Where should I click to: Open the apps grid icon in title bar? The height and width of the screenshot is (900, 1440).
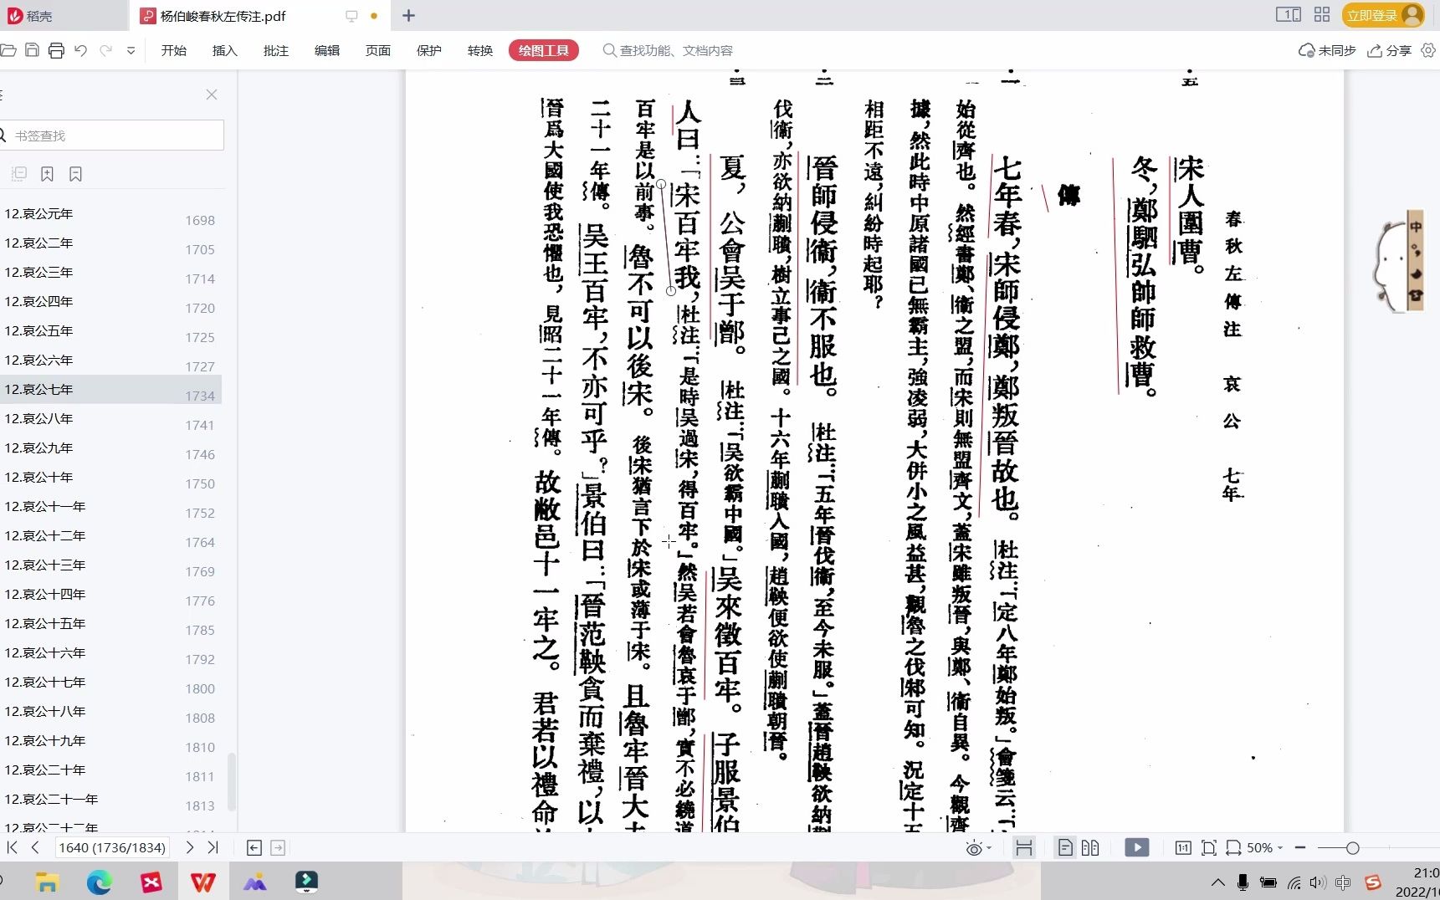click(x=1322, y=15)
